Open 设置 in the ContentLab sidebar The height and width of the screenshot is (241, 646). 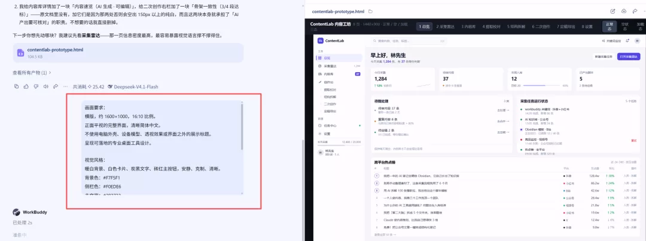click(339, 134)
